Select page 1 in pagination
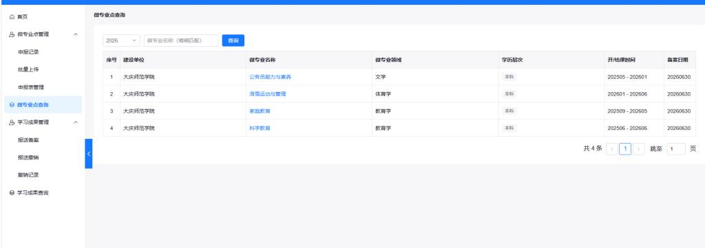Viewport: 705px width, 248px height. (625, 149)
